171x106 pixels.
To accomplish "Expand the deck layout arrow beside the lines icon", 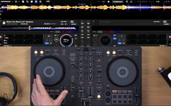I will [x=19, y=2].
